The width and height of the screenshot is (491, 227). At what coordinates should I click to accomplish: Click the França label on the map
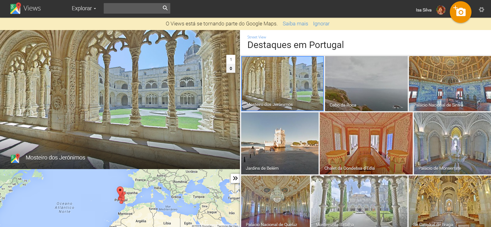tap(140, 180)
